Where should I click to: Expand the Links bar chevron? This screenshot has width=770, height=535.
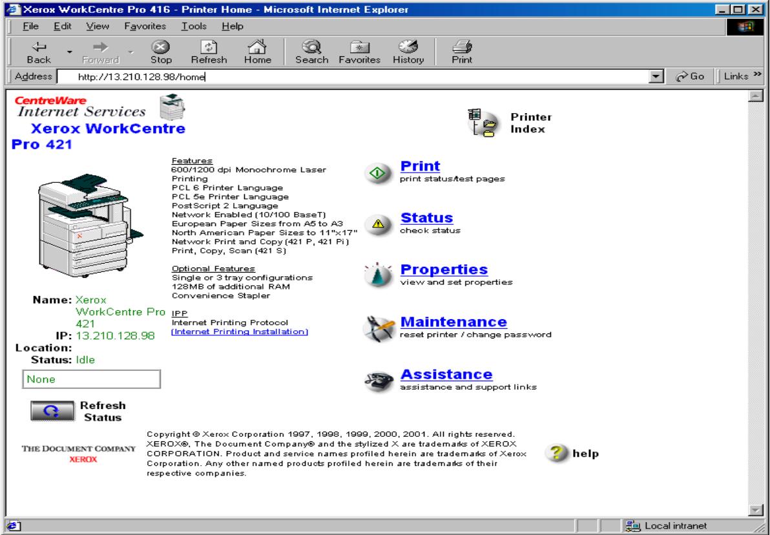tap(757, 75)
